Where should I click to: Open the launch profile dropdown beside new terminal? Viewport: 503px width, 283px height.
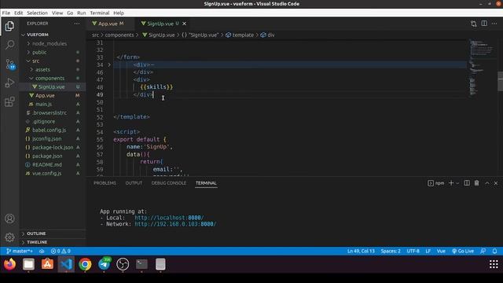pyautogui.click(x=457, y=183)
